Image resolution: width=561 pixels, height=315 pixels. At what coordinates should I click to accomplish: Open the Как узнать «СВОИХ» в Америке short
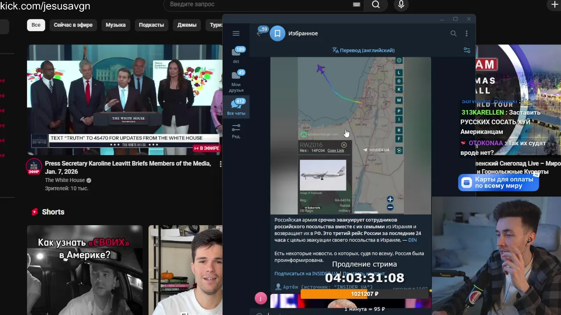coord(85,270)
